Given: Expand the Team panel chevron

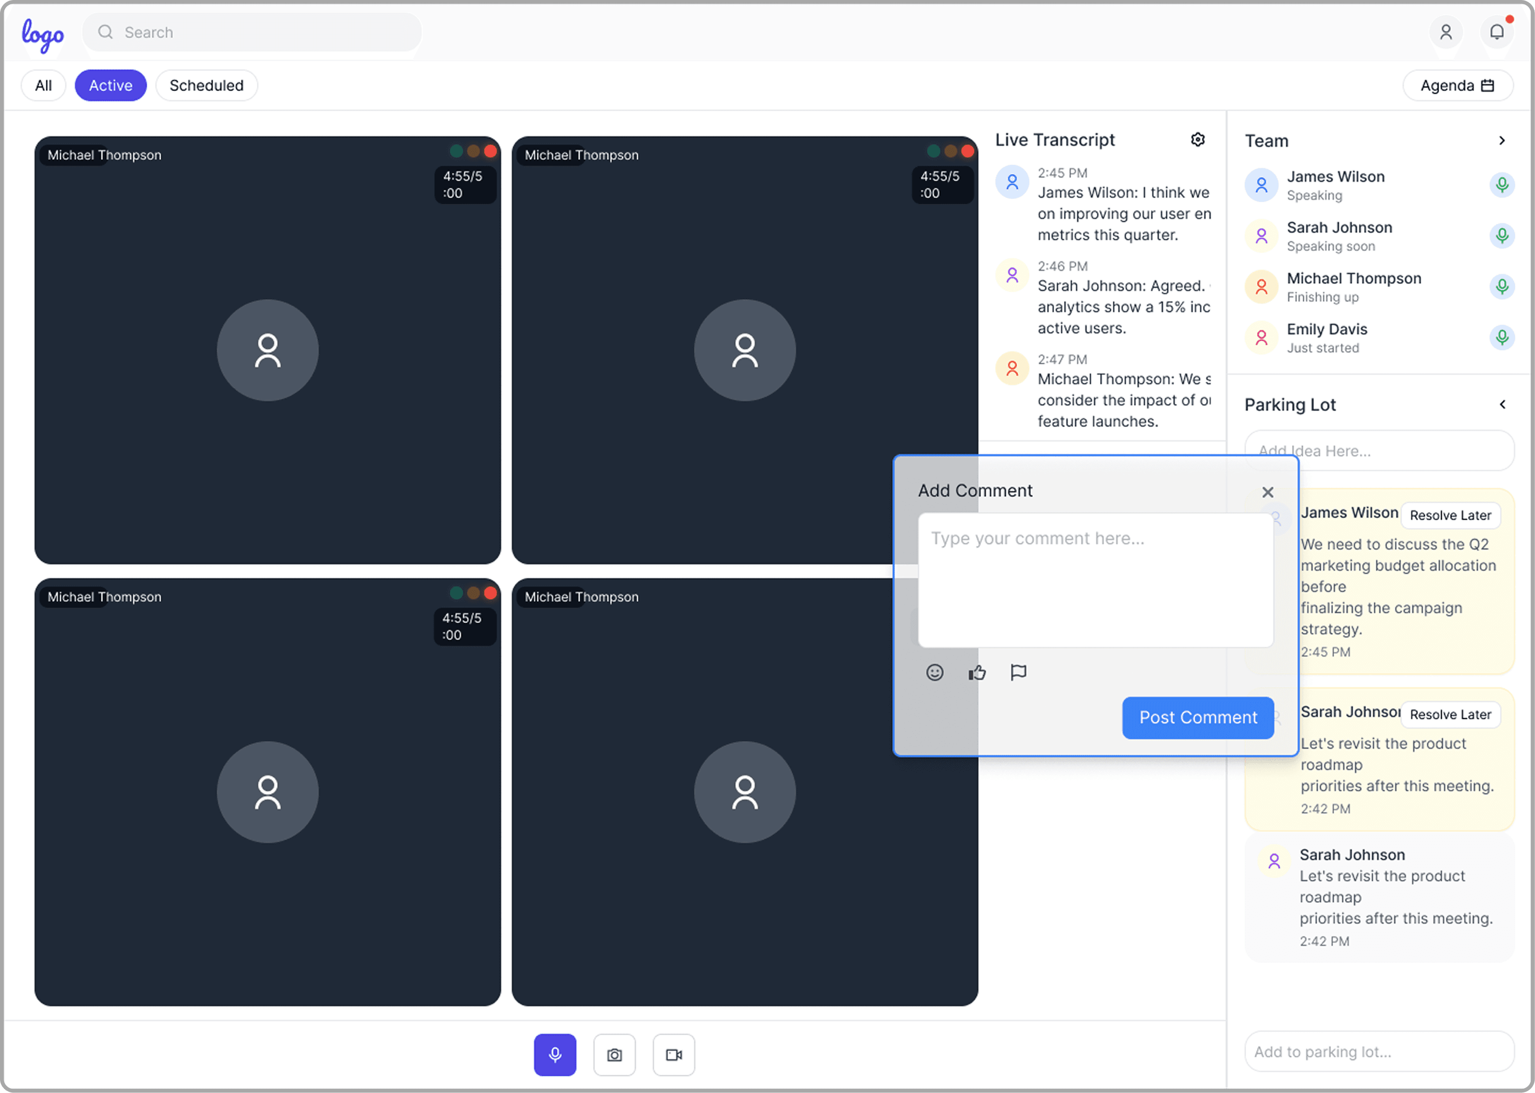Looking at the screenshot, I should tap(1501, 141).
